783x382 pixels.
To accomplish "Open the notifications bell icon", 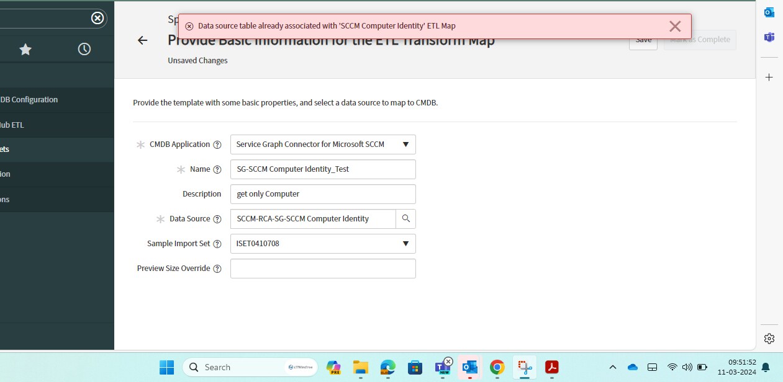I will point(766,367).
